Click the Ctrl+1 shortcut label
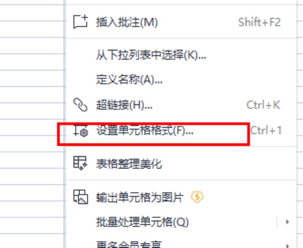Screen dimensions: 303x248 (x=266, y=130)
